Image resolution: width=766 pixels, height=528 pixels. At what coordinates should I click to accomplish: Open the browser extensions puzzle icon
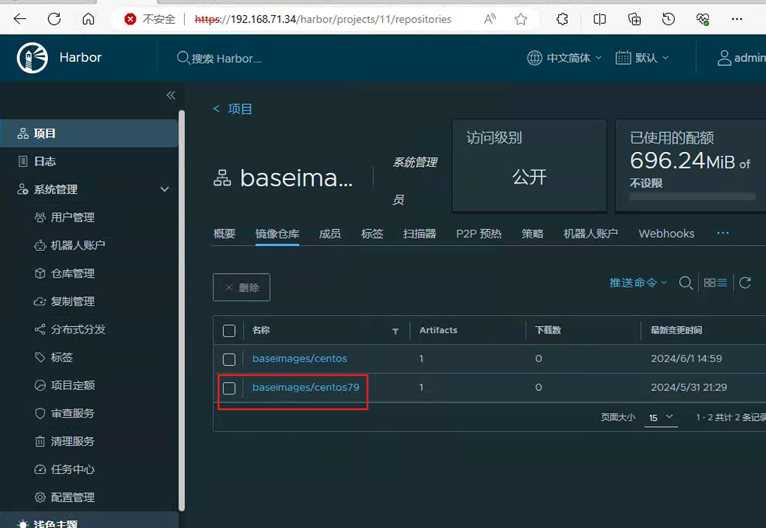[x=562, y=19]
